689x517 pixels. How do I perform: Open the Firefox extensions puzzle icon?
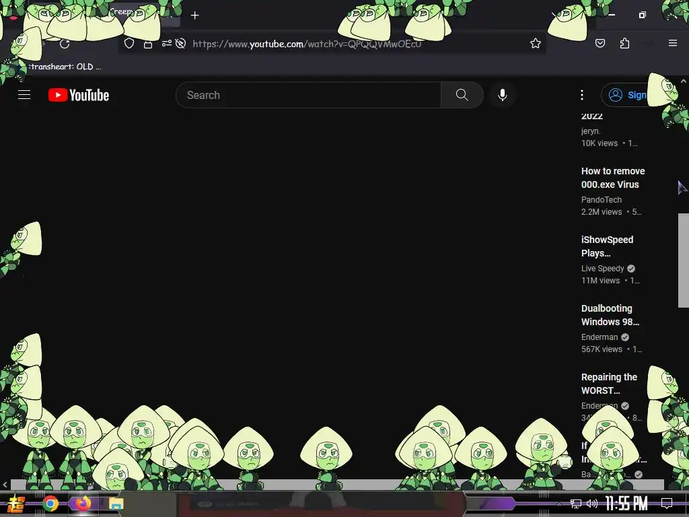tap(624, 43)
